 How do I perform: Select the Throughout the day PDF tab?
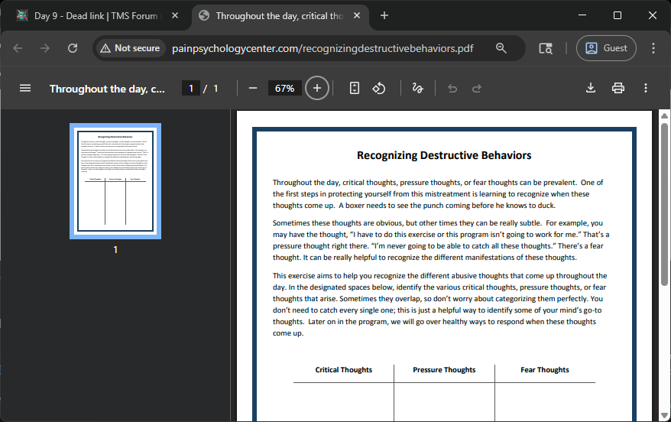coord(280,16)
